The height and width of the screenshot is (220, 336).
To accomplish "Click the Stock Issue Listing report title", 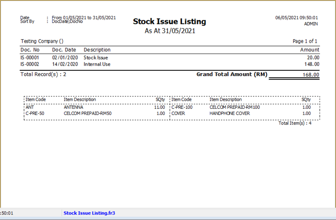I will (169, 21).
